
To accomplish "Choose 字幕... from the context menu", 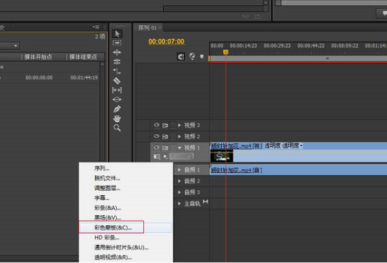I will (x=103, y=198).
